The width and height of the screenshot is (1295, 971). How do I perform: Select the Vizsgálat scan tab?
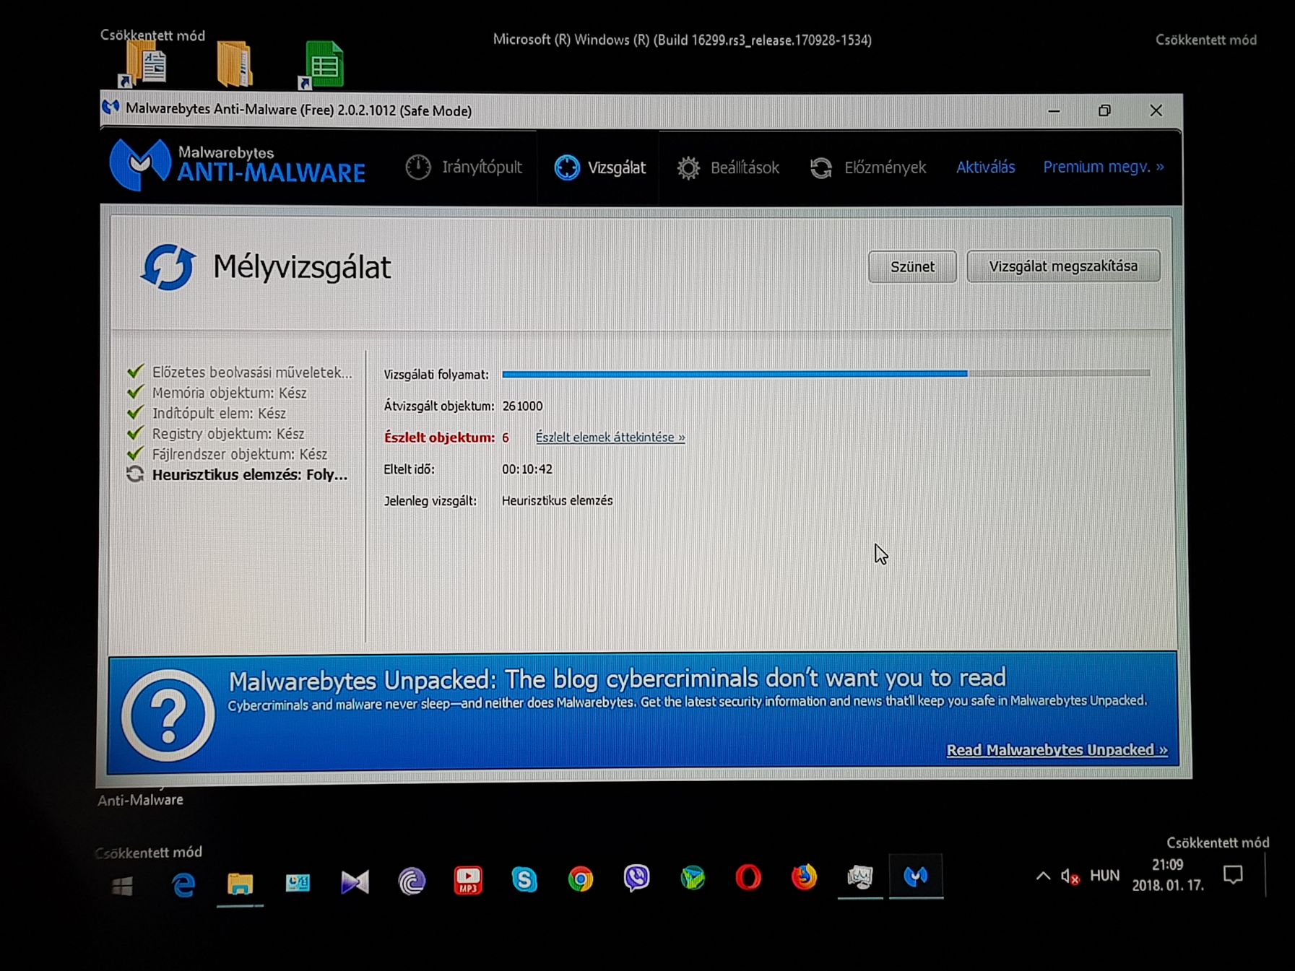click(599, 167)
